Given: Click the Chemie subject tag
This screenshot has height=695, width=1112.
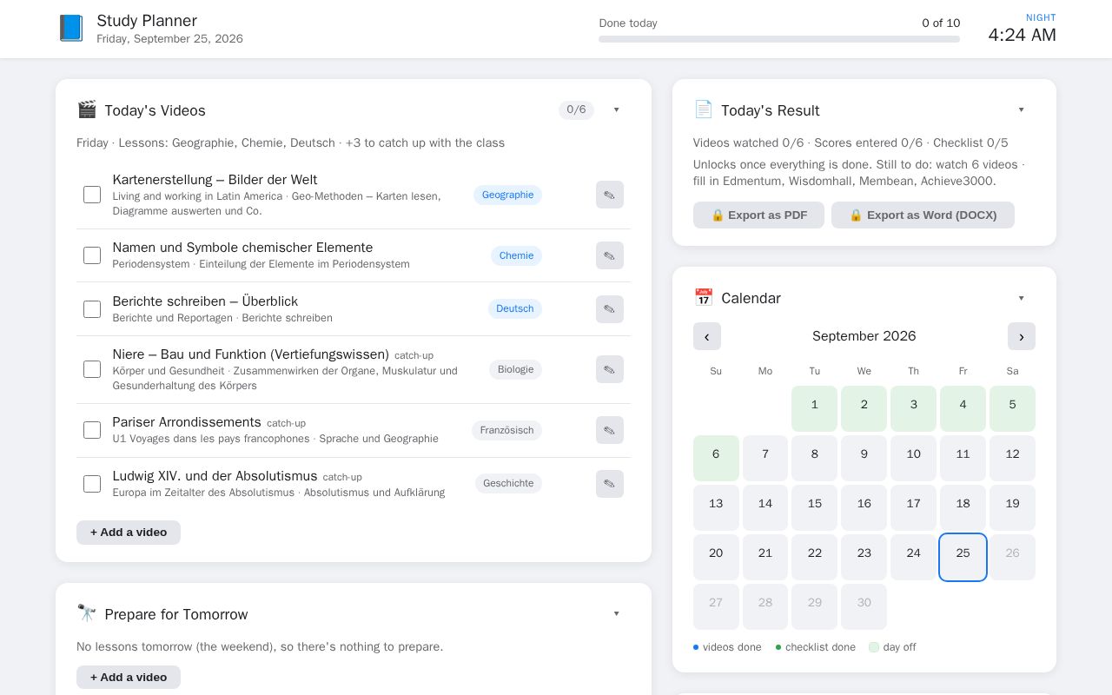Looking at the screenshot, I should click(x=516, y=255).
